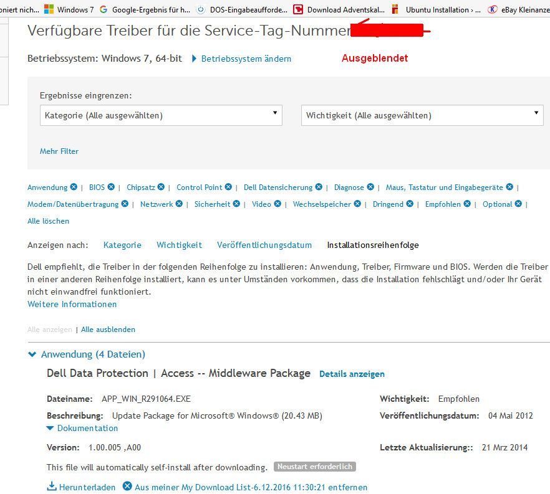
Task: Click Alle löschen to clear filters
Action: click(x=49, y=221)
